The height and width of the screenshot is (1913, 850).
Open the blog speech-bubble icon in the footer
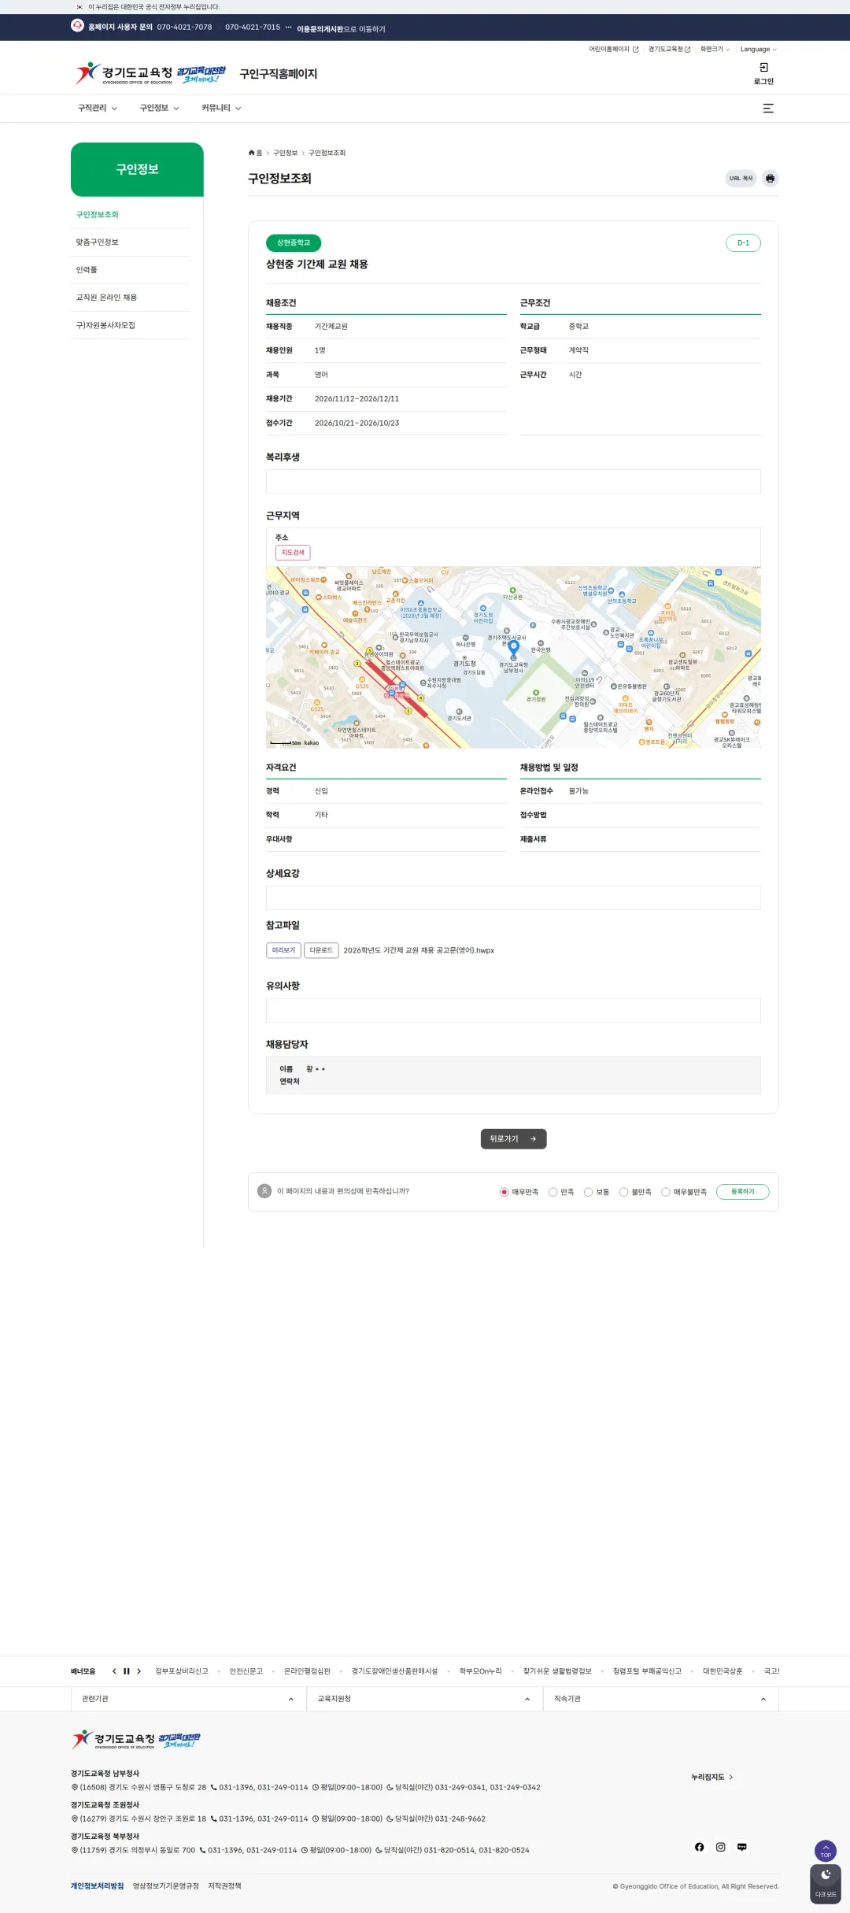pos(741,1847)
